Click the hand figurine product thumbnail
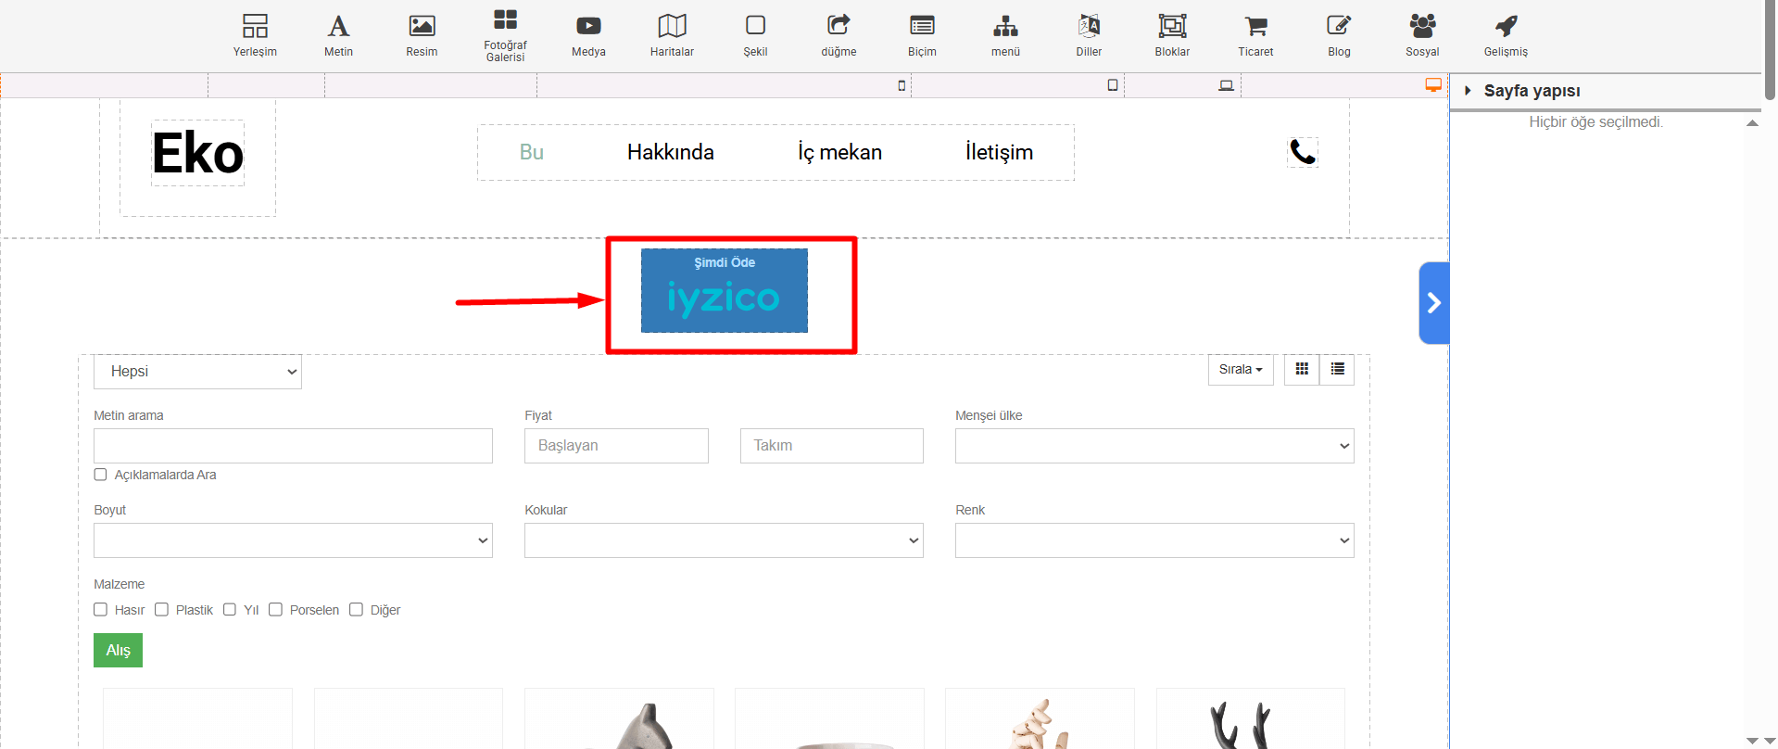1778x749 pixels. point(1040,719)
